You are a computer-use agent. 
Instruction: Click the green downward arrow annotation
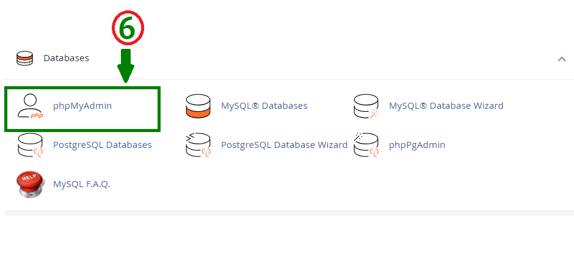126,65
